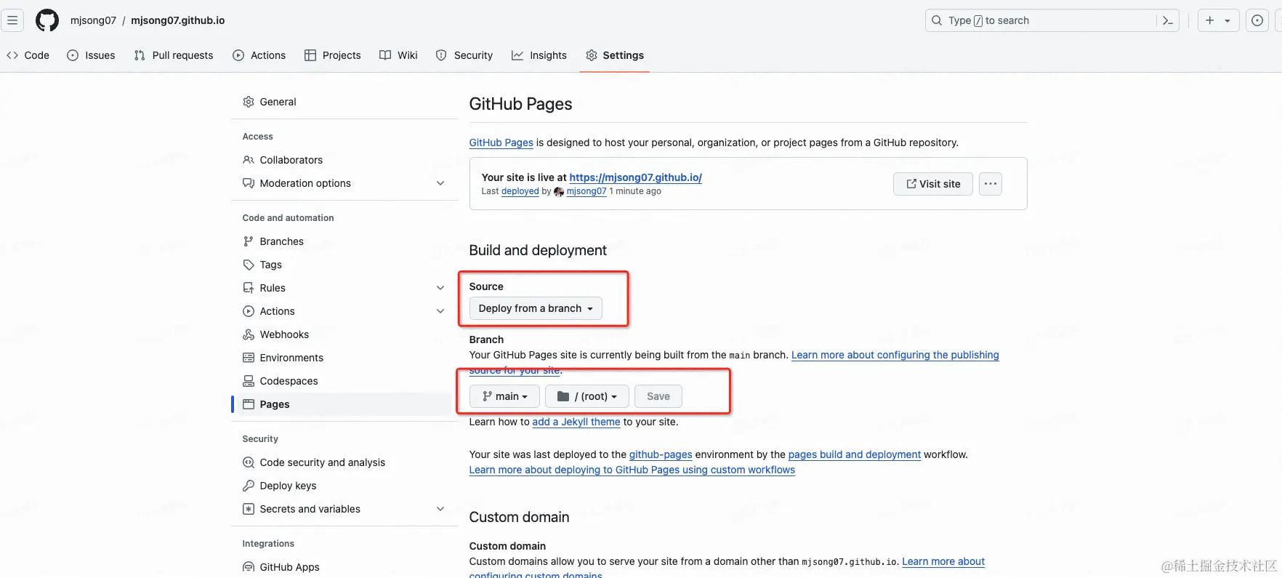Click the browser icon beside Pages
This screenshot has height=578, width=1282.
tap(249, 404)
